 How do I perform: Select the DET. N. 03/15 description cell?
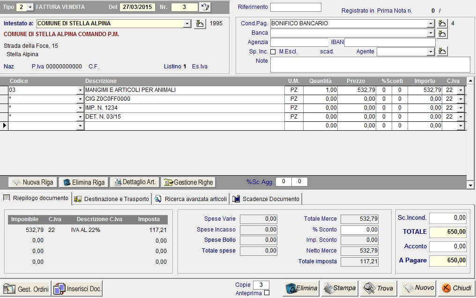point(185,117)
